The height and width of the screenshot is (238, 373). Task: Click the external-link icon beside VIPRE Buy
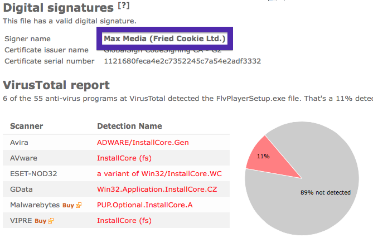click(x=51, y=221)
